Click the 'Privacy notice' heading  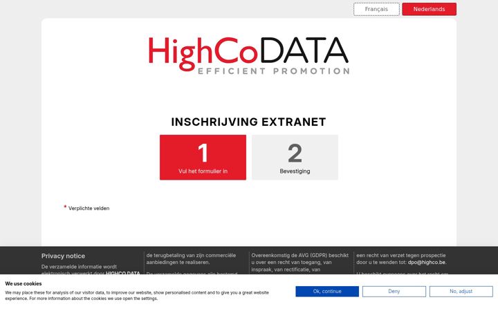pyautogui.click(x=63, y=256)
